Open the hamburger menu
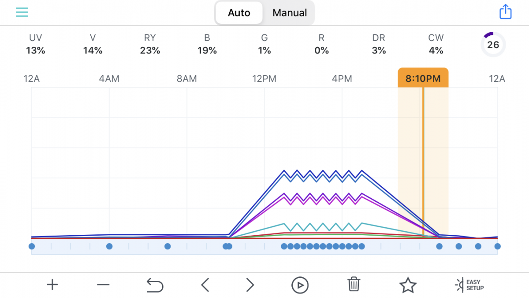Viewport: 529px width, 298px height. (x=22, y=12)
